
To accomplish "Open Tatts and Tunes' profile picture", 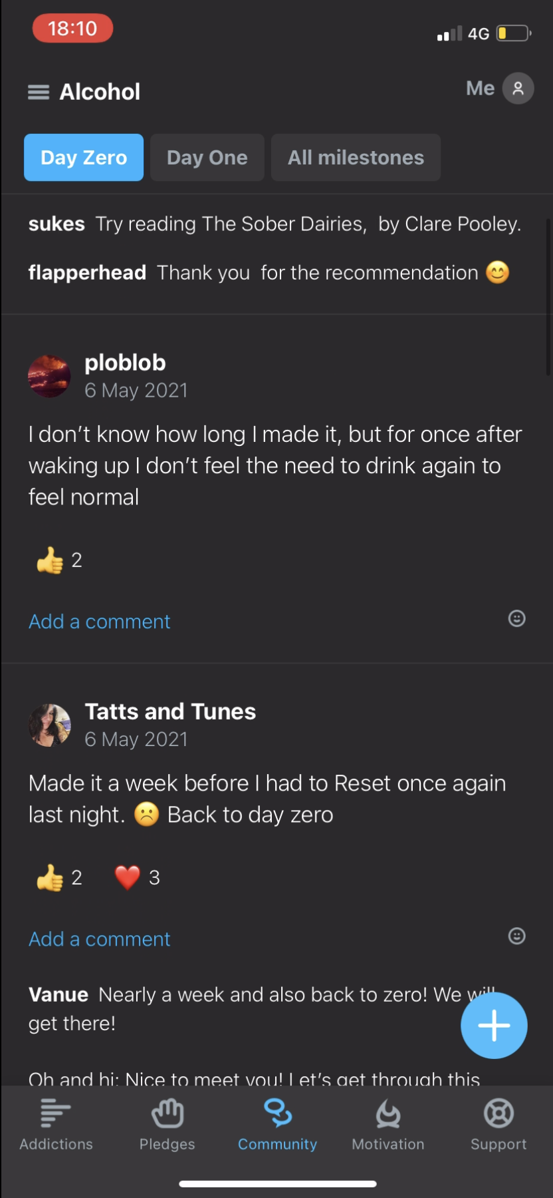I will pyautogui.click(x=49, y=724).
